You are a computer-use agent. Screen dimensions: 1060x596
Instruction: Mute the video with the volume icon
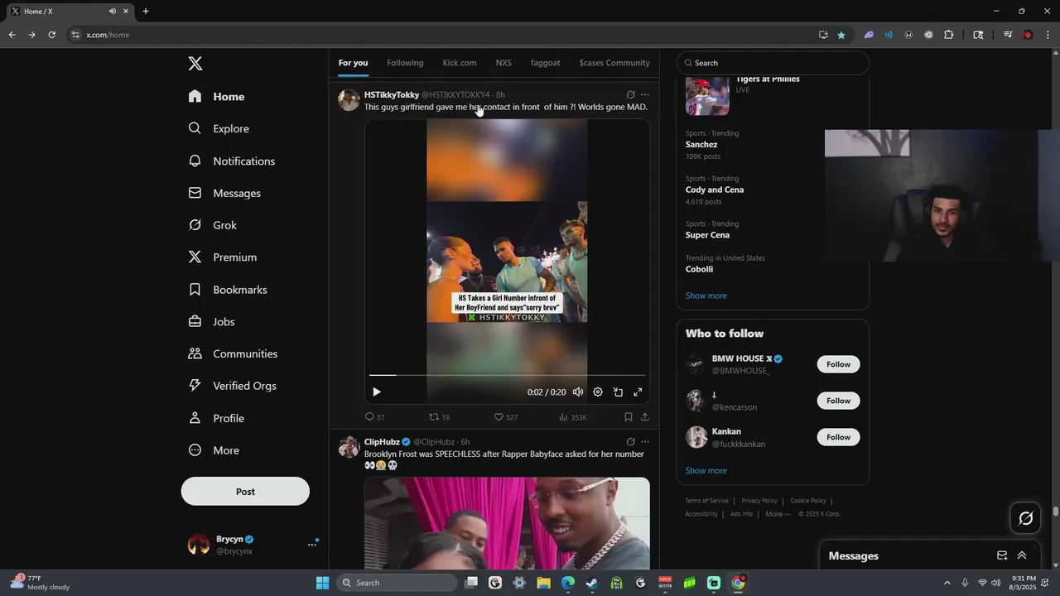578,392
